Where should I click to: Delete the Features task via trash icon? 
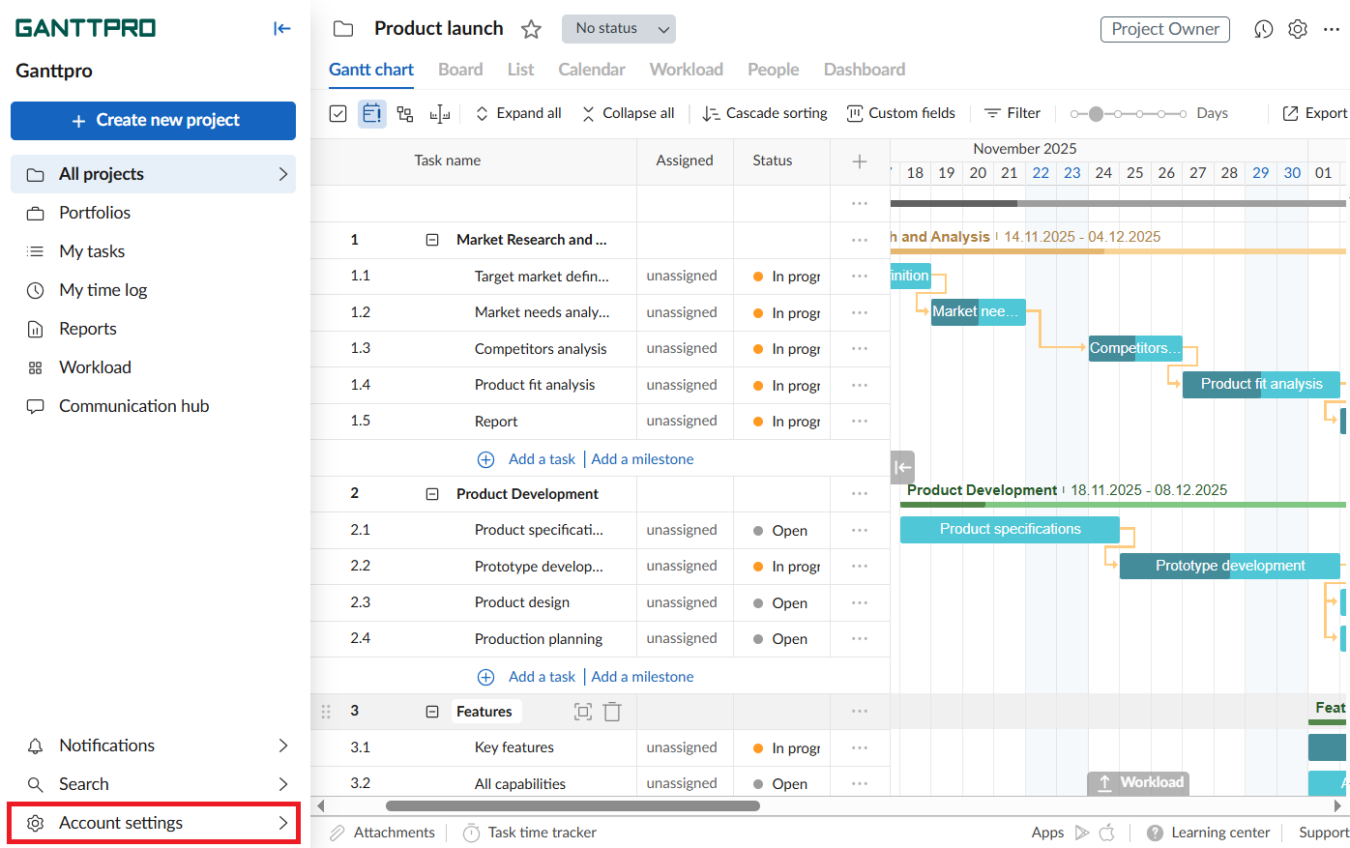612,712
